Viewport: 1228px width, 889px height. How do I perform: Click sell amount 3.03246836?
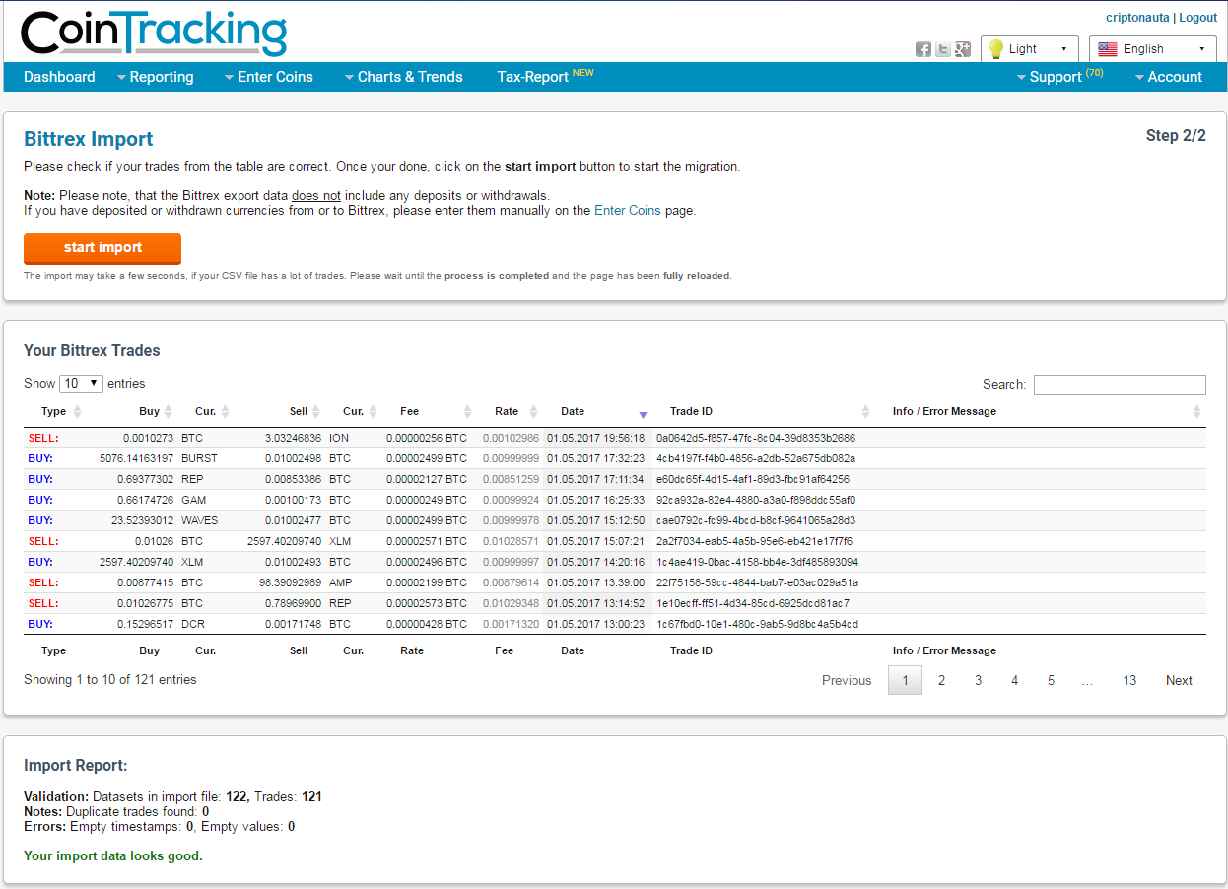pos(293,438)
